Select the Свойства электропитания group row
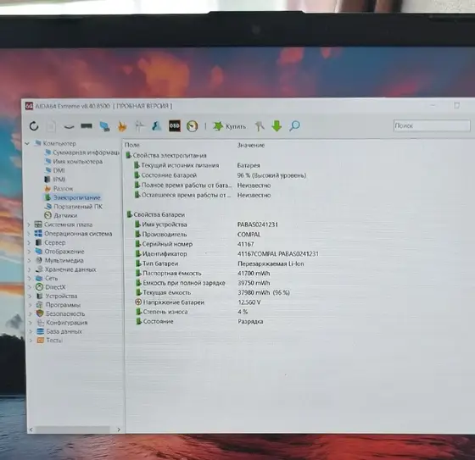475x460 pixels. (x=166, y=155)
